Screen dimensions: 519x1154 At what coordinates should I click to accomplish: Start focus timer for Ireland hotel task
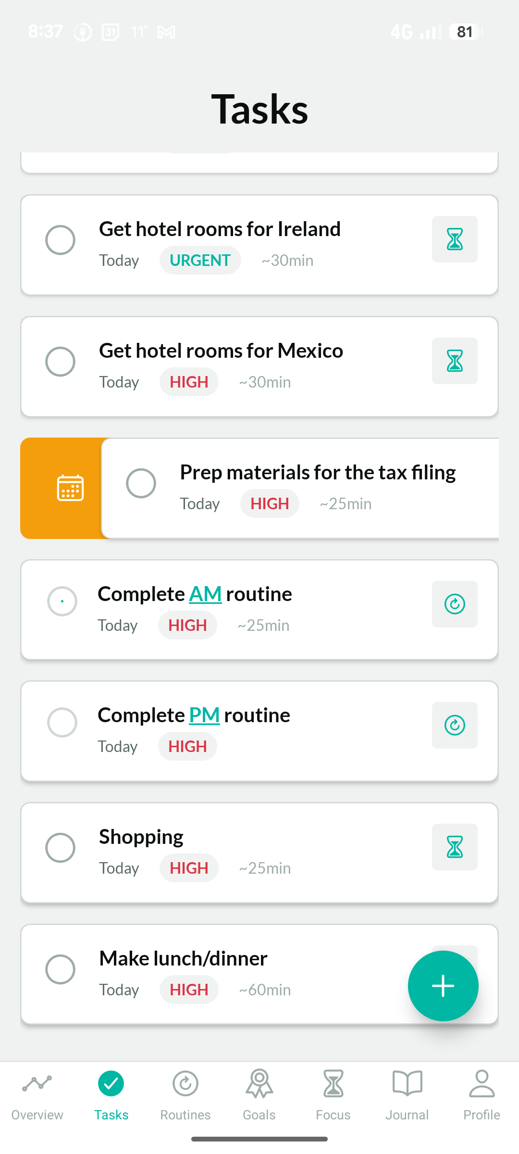(455, 239)
